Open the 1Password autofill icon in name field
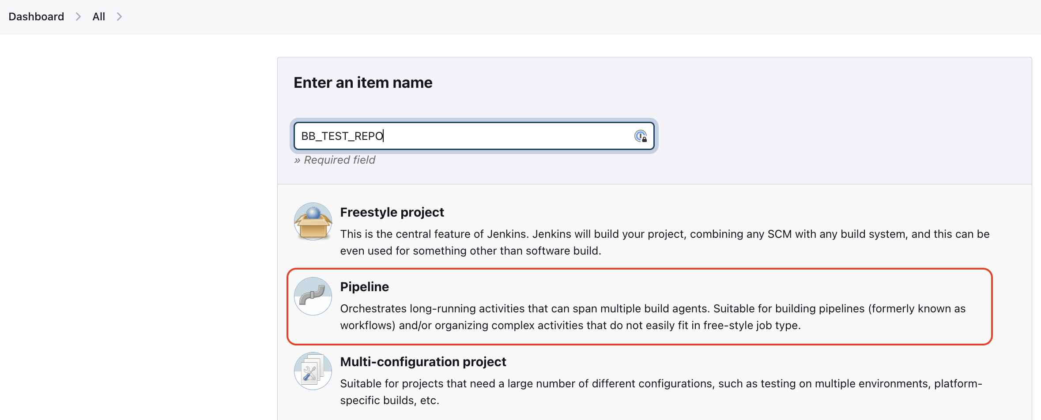 coord(641,136)
